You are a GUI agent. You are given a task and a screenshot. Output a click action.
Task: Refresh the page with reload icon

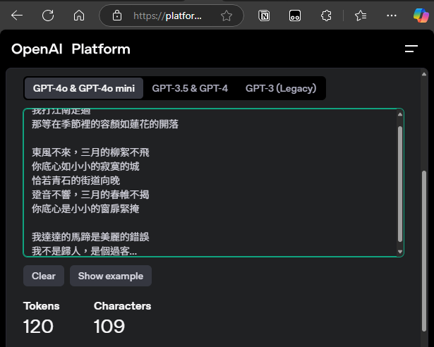pos(48,15)
